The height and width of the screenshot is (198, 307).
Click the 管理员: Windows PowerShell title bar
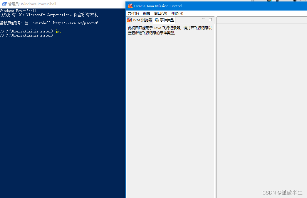click(63, 4)
